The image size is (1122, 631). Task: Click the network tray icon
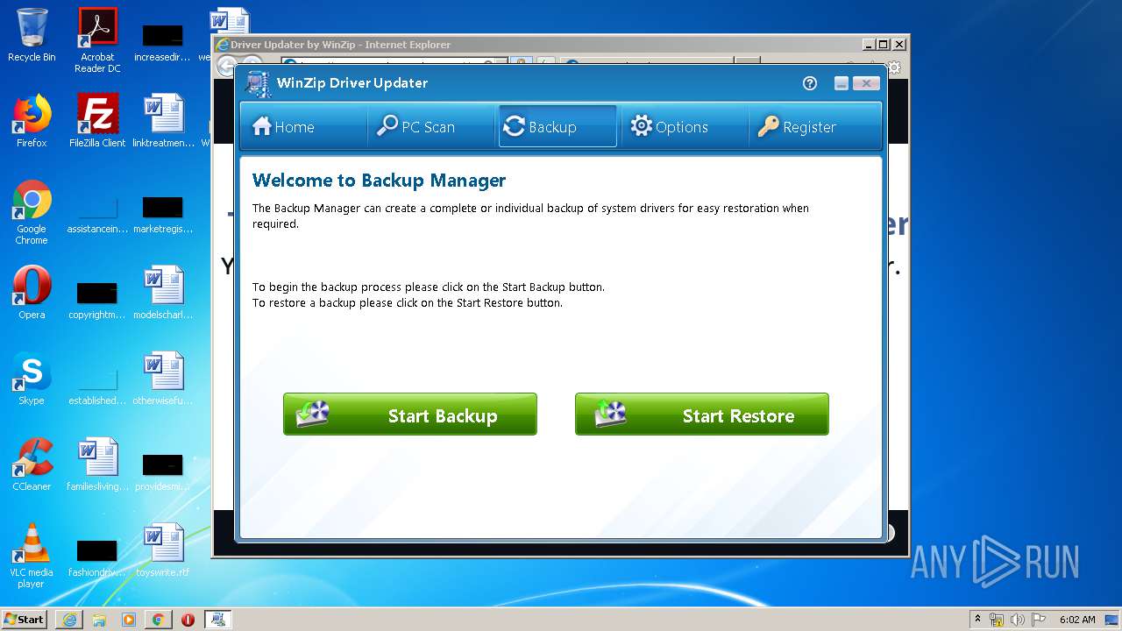tap(997, 620)
